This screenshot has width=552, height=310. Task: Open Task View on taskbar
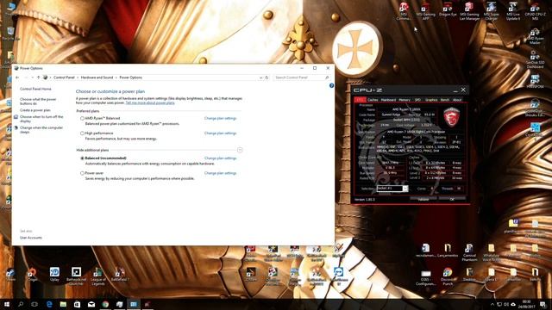pyautogui.click(x=34, y=304)
